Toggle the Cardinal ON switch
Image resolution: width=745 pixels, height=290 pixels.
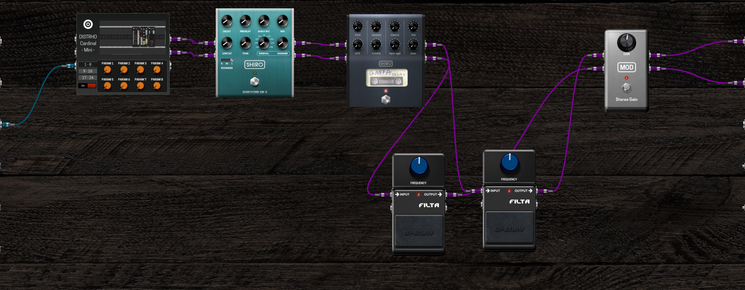pos(88,86)
